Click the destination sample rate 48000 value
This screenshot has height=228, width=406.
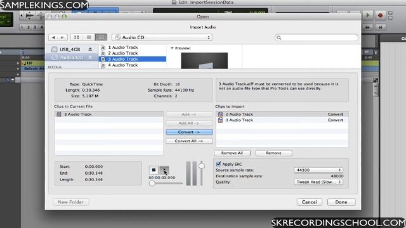point(337,176)
